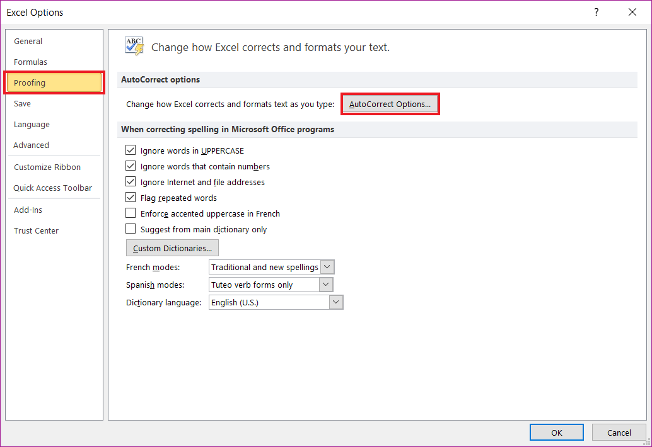Select the Add-Ins category
652x447 pixels.
pos(54,210)
